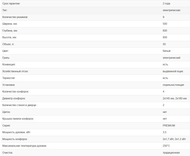Select the 'отдельностоящая' installation value
190x156 pixels.
pyautogui.click(x=173, y=85)
